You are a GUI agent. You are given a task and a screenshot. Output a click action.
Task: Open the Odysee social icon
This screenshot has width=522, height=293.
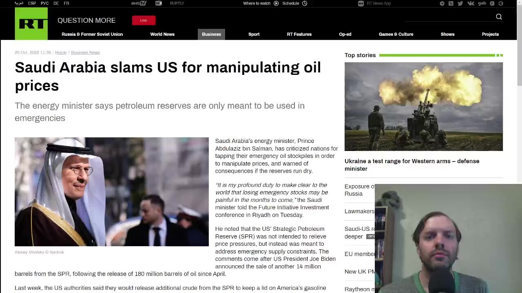[492, 3]
